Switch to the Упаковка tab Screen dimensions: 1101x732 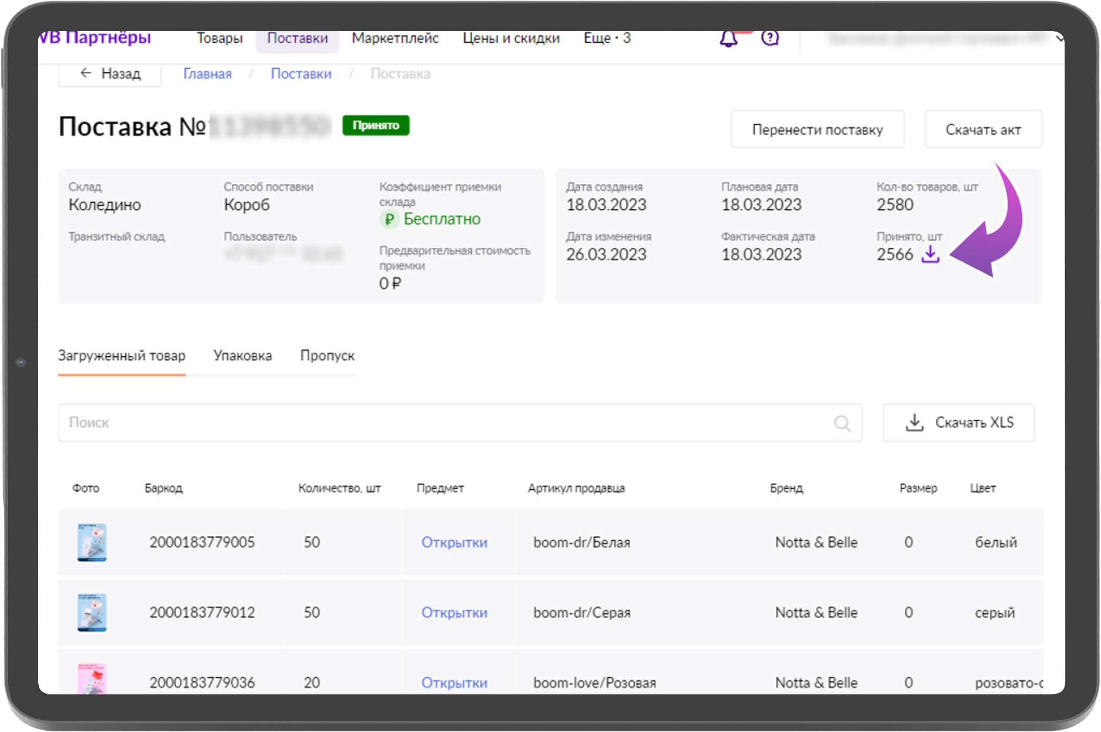point(242,356)
